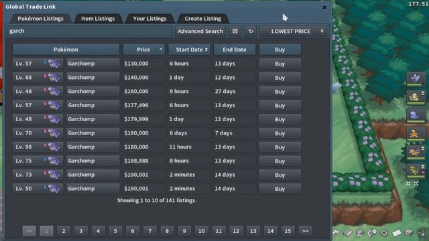Click the expand arrows icon below party
Viewport: 429px width, 241px height.
(416, 183)
